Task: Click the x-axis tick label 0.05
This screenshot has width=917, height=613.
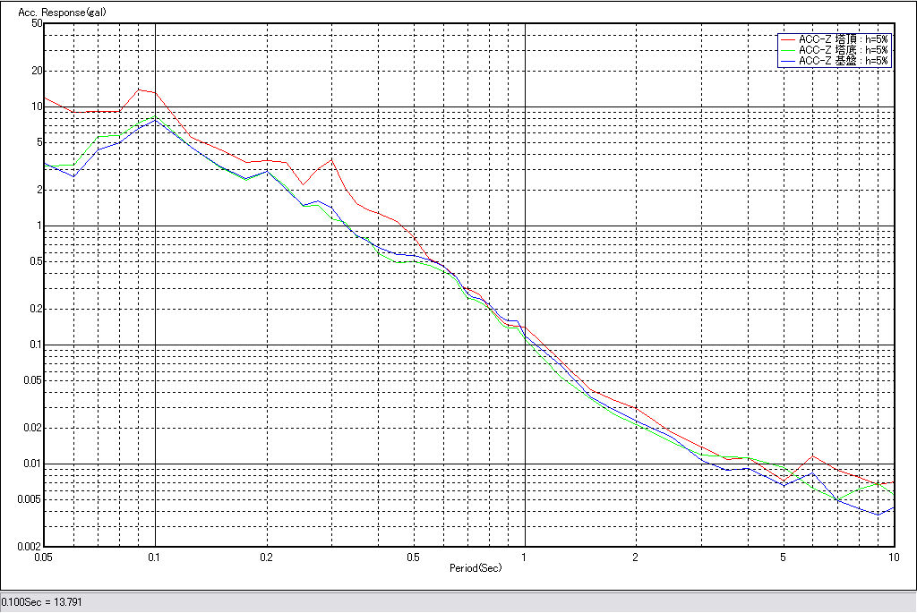Action: pyautogui.click(x=42, y=557)
